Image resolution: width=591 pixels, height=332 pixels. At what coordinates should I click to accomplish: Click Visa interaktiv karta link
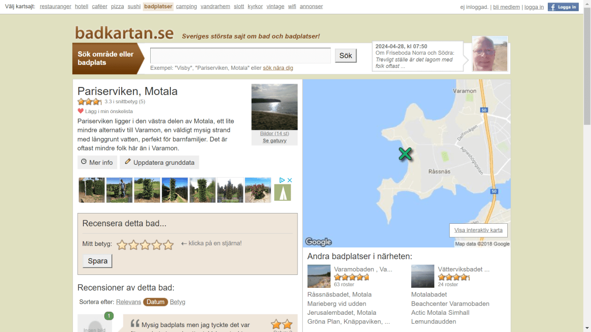coord(478,230)
